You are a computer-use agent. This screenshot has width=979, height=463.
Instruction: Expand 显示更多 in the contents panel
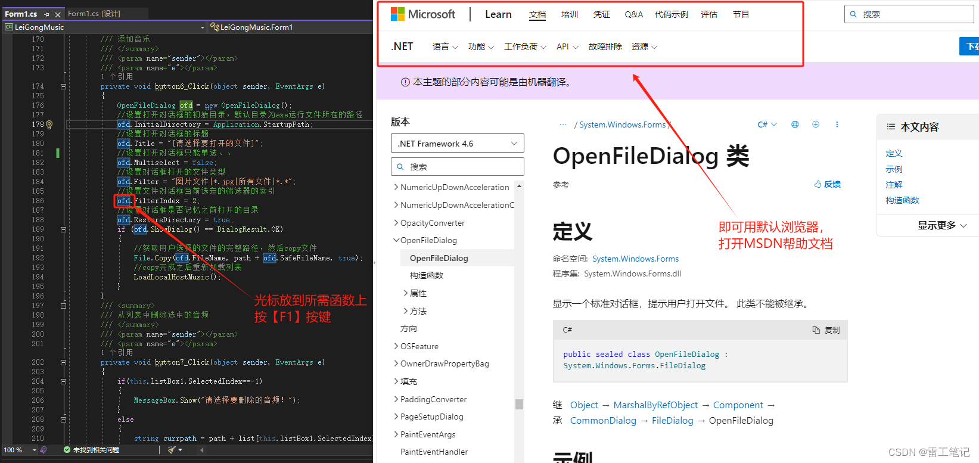coord(942,225)
